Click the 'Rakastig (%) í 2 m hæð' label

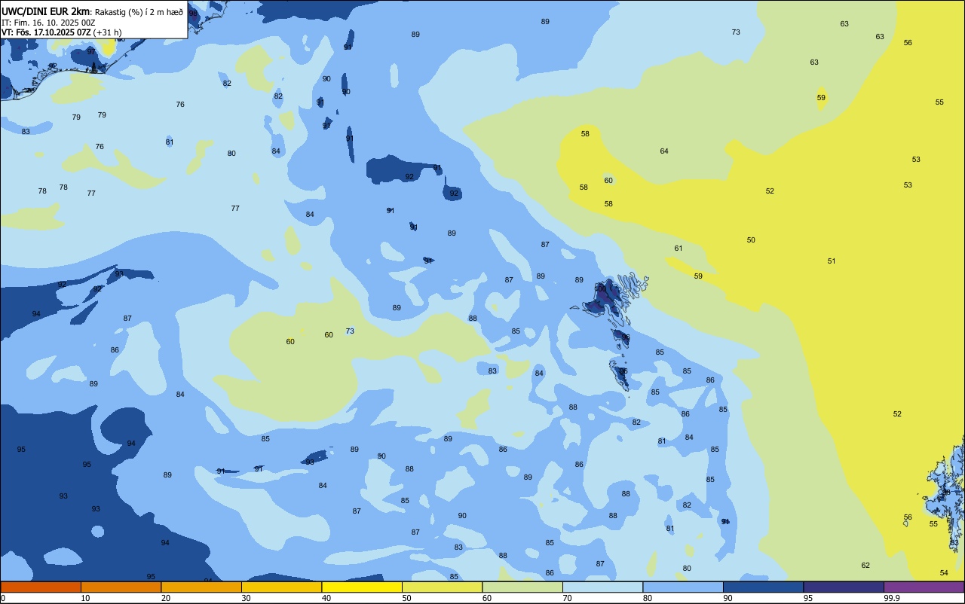(139, 11)
